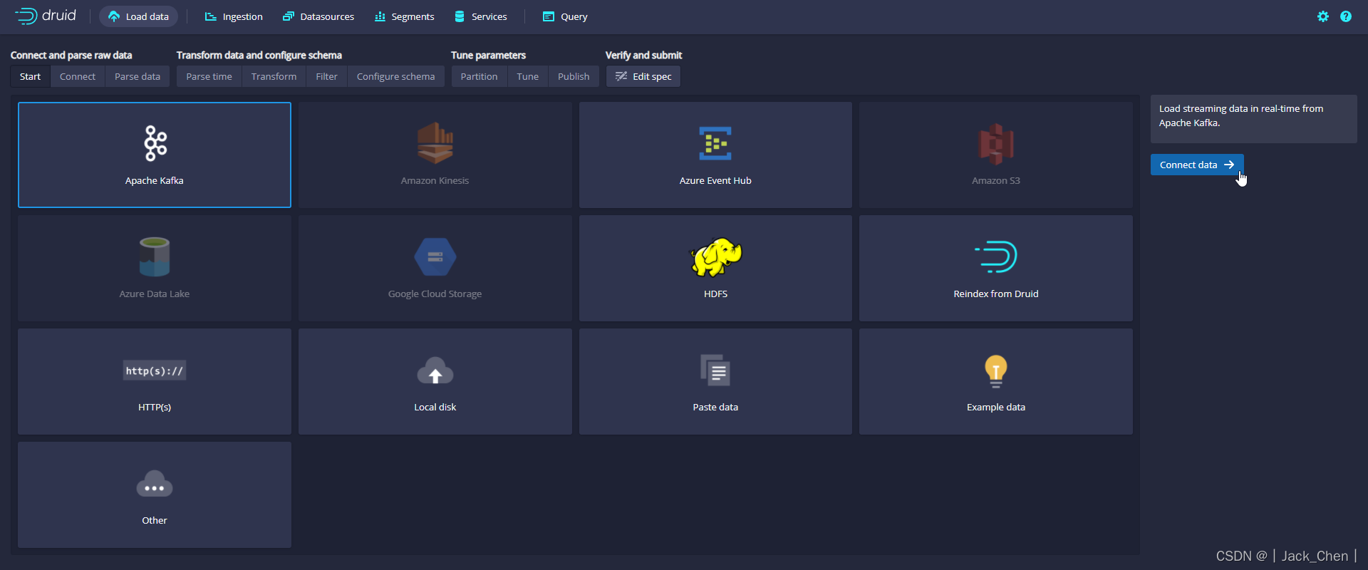Select the Filter step tab
This screenshot has width=1368, height=570.
pyautogui.click(x=326, y=76)
